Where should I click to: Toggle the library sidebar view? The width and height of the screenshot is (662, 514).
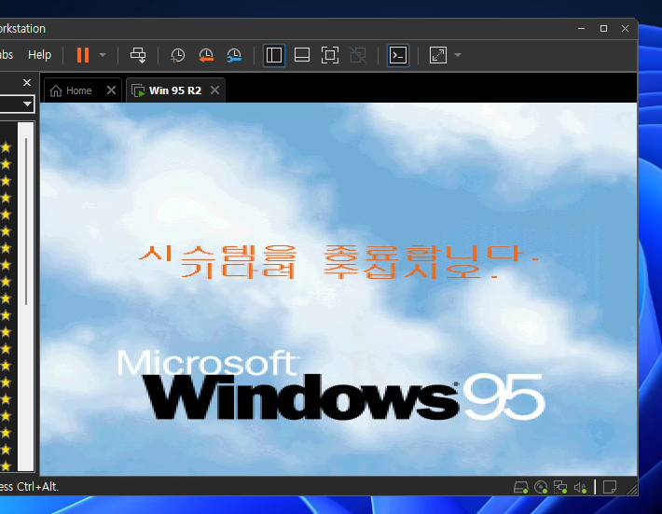(x=274, y=55)
